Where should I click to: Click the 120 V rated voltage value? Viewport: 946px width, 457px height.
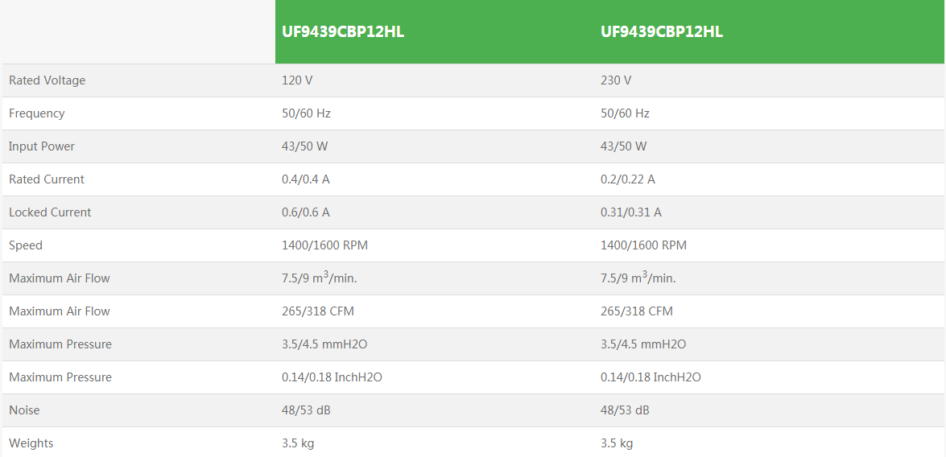click(297, 80)
